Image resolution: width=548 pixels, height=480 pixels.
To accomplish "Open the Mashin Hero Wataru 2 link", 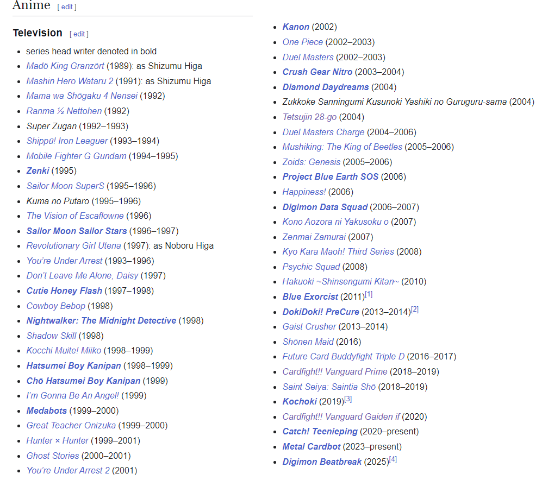I will 70,81.
